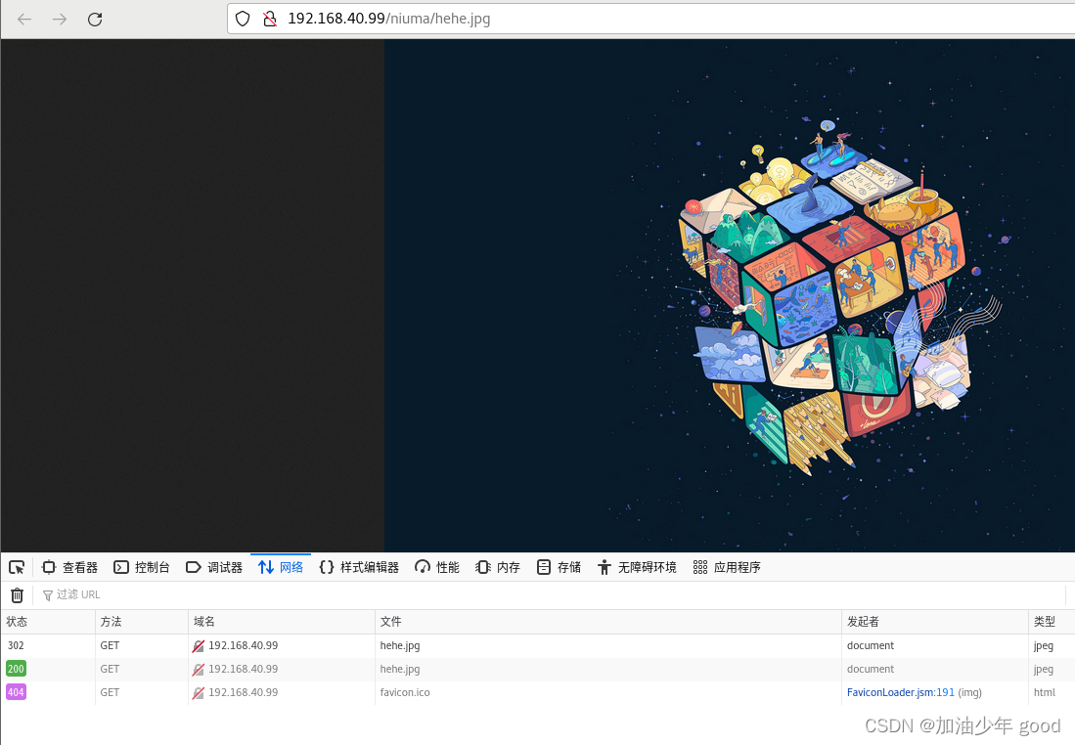1075x745 pixels.
Task: Sort by the 方法 method column header
Action: pyautogui.click(x=141, y=622)
